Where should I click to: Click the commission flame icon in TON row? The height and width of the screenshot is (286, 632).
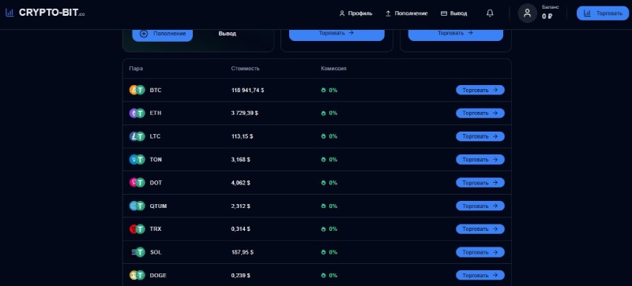323,160
